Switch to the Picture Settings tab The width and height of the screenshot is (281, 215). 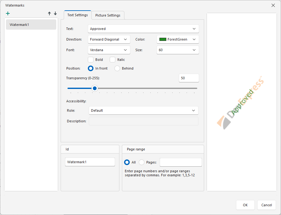108,15
